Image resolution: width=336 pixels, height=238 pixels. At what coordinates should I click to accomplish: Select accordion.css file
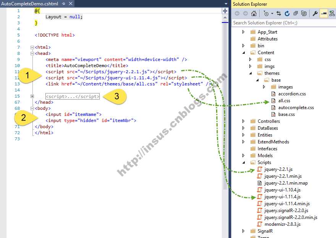[292, 94]
